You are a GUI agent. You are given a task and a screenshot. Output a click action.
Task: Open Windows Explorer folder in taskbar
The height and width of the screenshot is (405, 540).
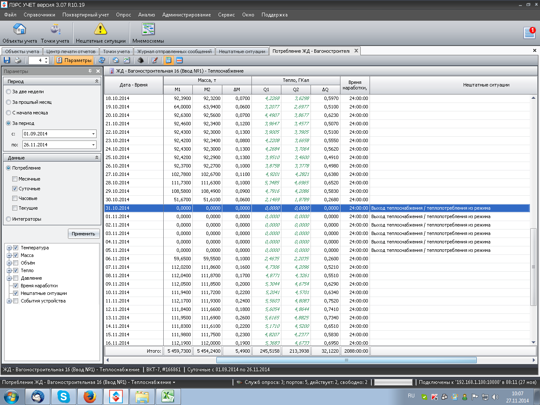[142, 397]
